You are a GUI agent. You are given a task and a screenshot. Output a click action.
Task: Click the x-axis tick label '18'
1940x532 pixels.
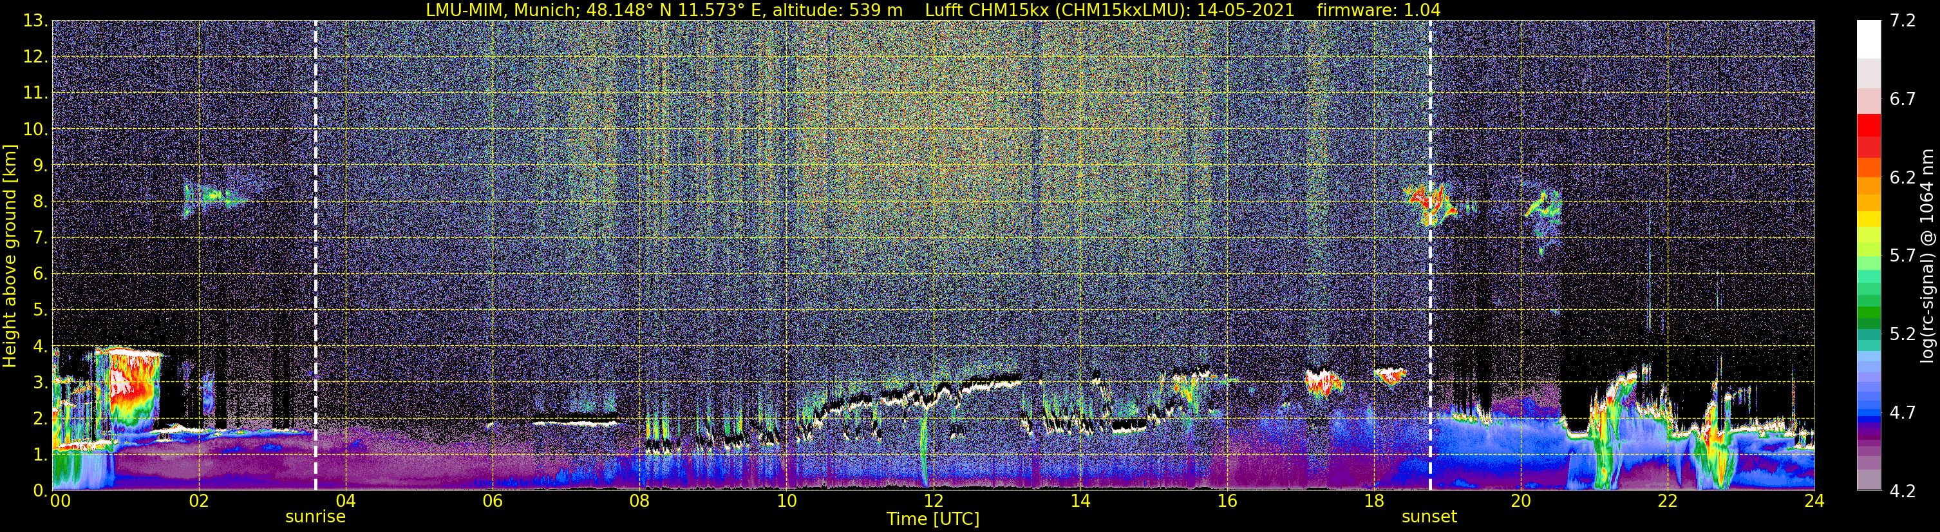click(1373, 501)
